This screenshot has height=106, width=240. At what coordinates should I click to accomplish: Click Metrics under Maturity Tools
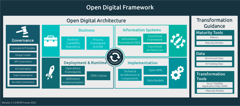pyautogui.click(x=214, y=37)
